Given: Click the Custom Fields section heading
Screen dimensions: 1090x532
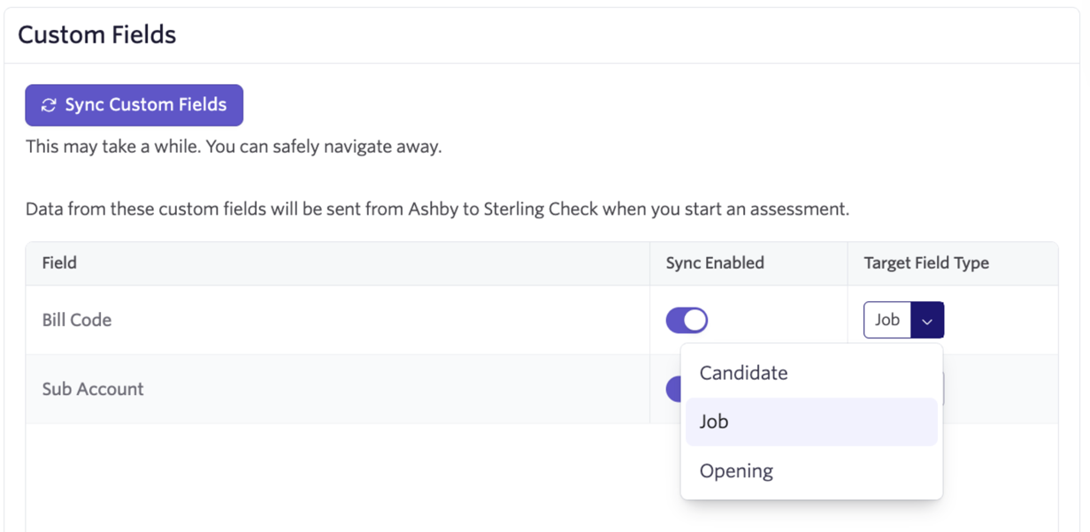Looking at the screenshot, I should point(97,35).
